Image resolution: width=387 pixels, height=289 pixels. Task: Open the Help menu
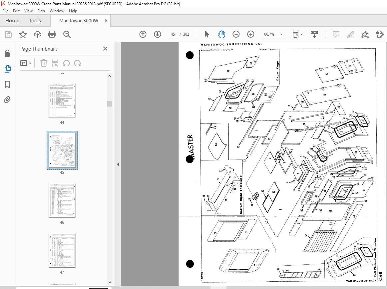[x=73, y=11]
